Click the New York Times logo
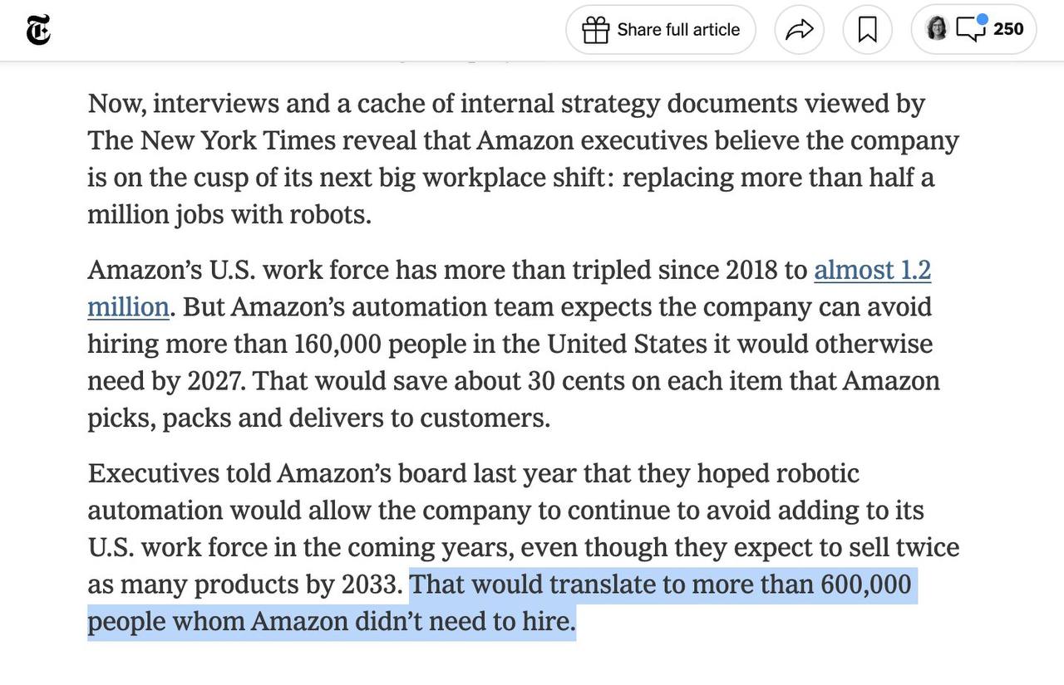Viewport: 1064px width, 685px height. pyautogui.click(x=38, y=30)
